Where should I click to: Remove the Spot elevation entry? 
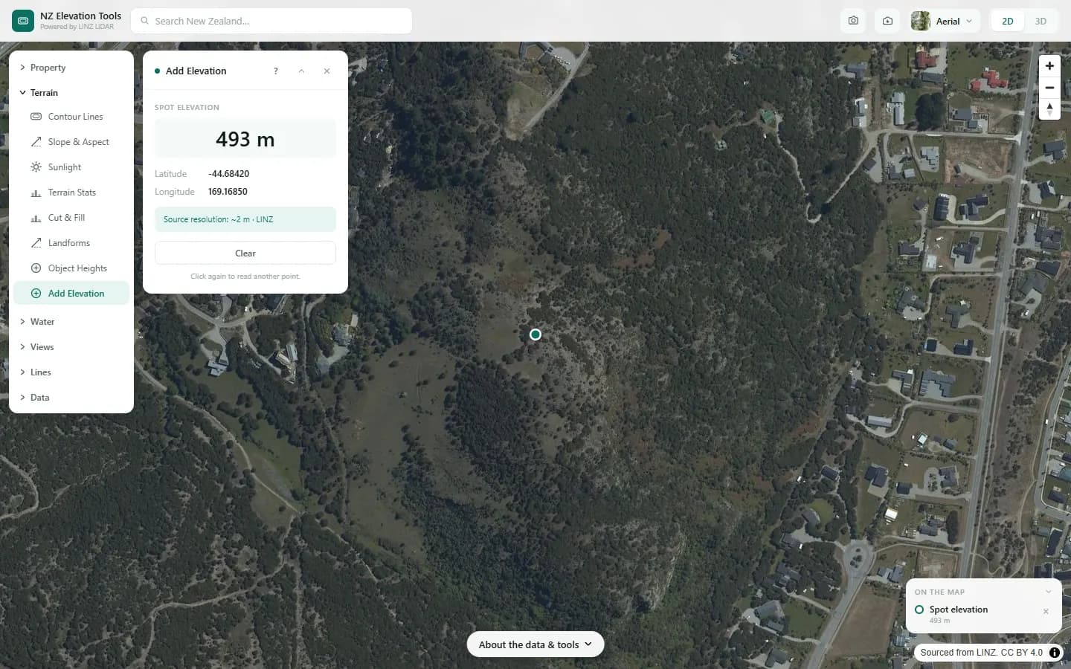click(1046, 612)
